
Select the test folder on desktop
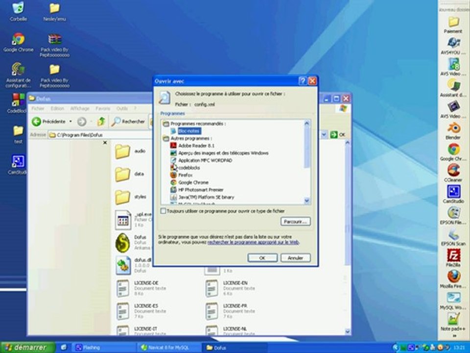[x=18, y=134]
